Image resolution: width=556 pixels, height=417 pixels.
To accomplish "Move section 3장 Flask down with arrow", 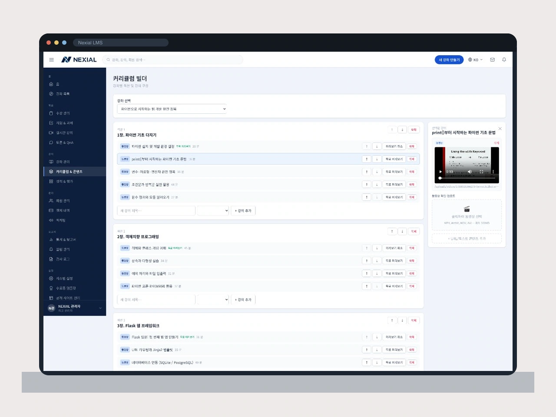I will (402, 321).
